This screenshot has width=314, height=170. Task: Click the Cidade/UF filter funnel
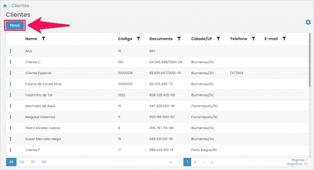[x=218, y=39]
